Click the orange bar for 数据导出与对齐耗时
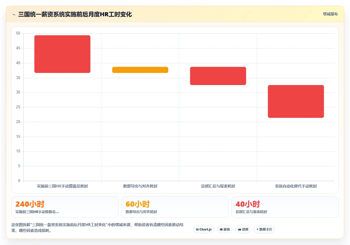 point(140,70)
